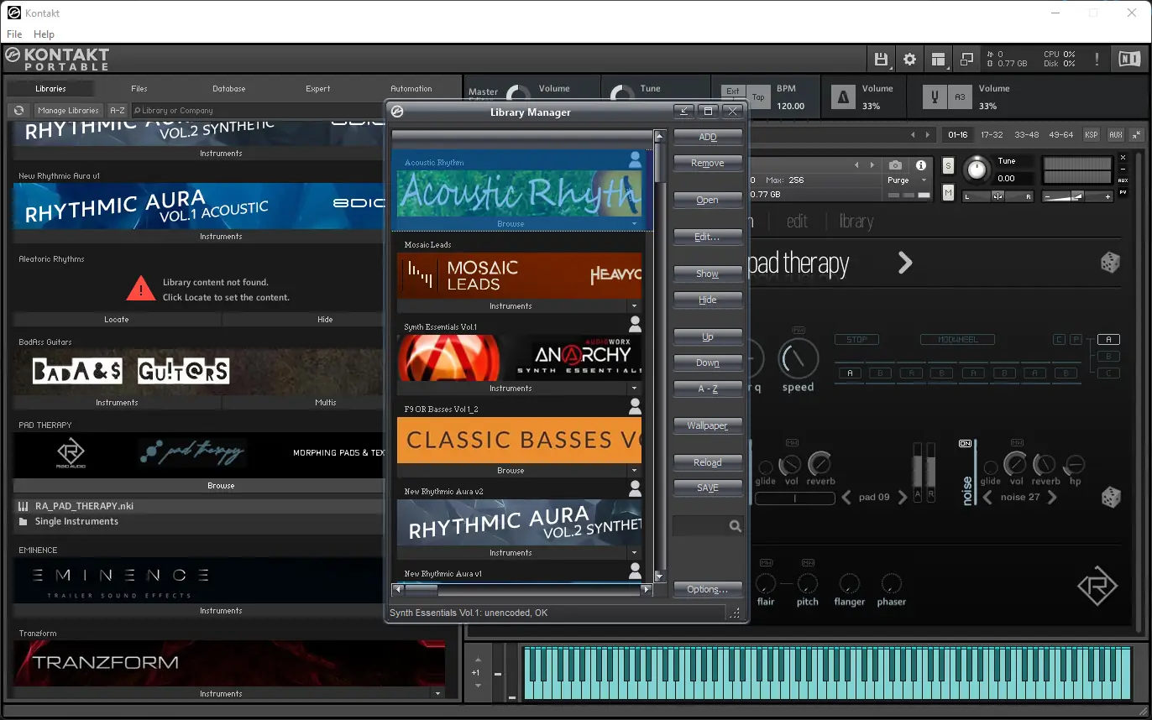Click the exclamation mark panic button
The width and height of the screenshot is (1152, 720).
pos(1097,59)
